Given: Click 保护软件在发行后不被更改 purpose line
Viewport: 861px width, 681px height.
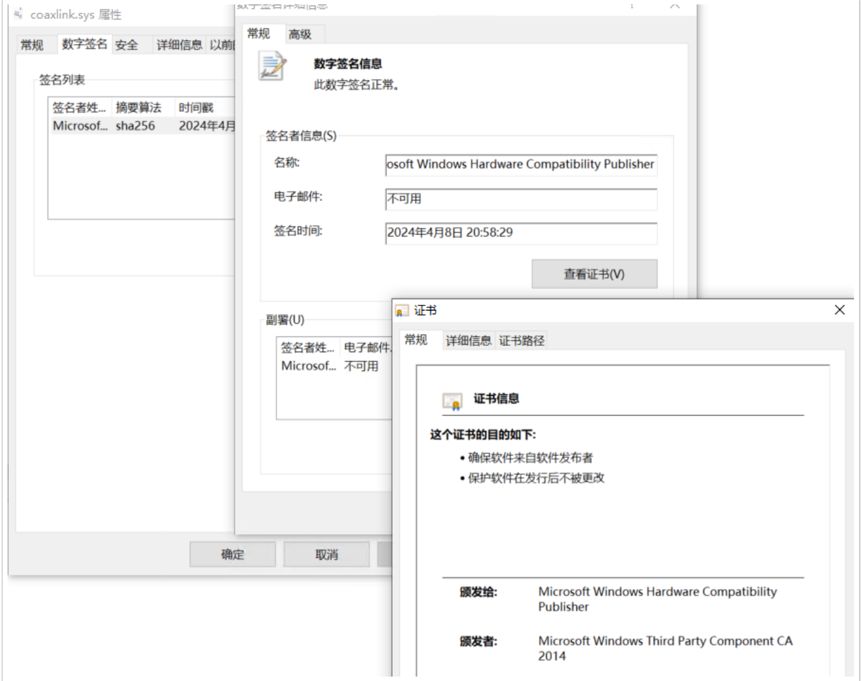Looking at the screenshot, I should [x=536, y=478].
